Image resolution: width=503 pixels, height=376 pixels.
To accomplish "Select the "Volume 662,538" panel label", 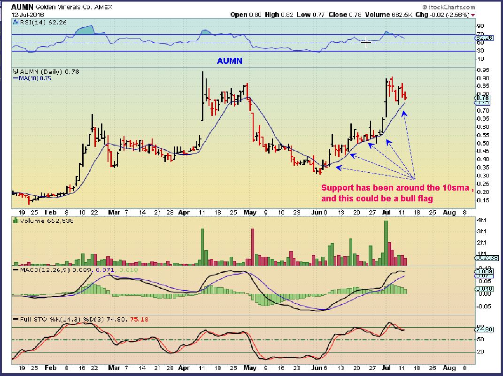I will click(x=46, y=221).
